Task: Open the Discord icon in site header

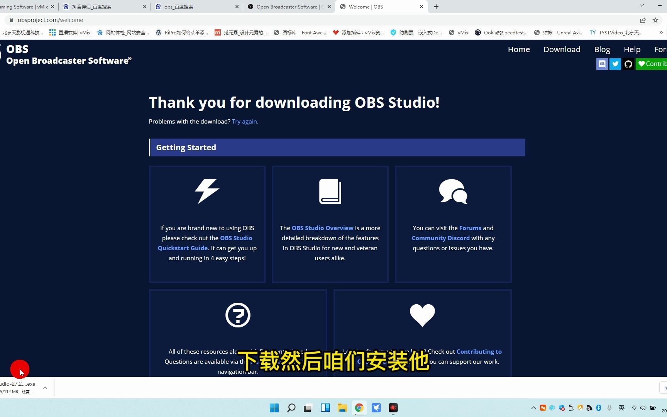Action: pos(602,64)
